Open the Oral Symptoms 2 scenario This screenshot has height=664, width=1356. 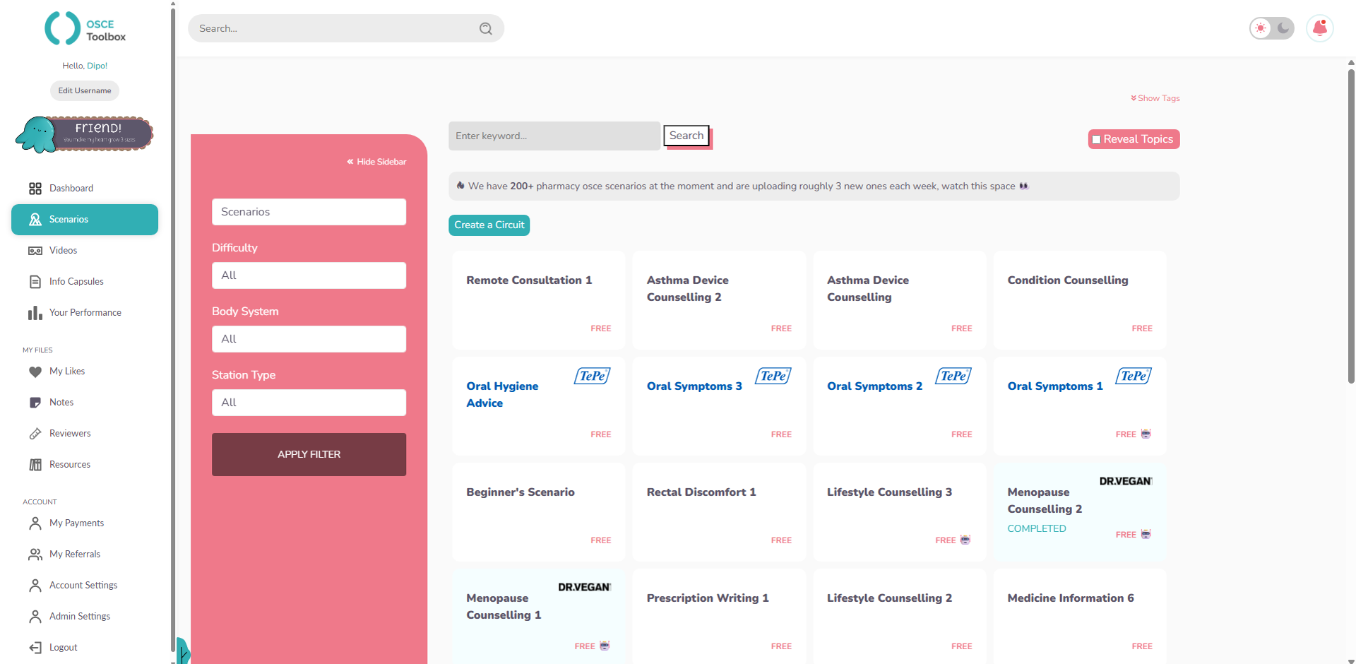click(x=900, y=406)
